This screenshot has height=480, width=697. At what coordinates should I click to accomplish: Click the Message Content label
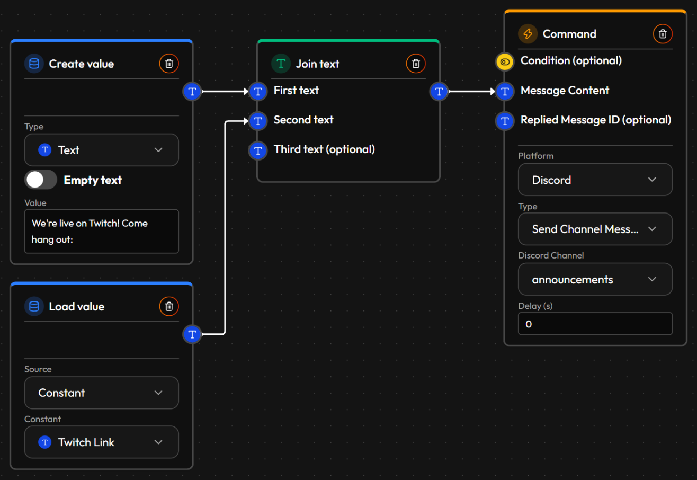pos(565,90)
